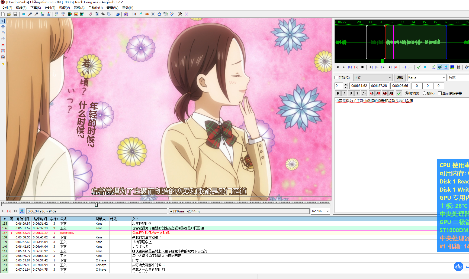Select the vector clip tool
The height and width of the screenshot is (279, 469).
click(3, 57)
